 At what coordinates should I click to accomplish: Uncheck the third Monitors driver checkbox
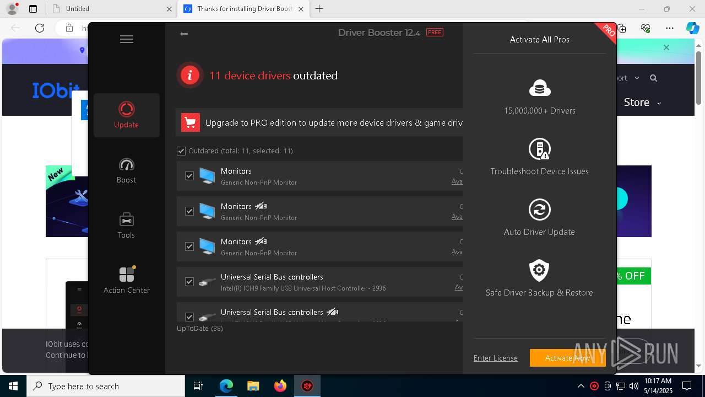189,246
